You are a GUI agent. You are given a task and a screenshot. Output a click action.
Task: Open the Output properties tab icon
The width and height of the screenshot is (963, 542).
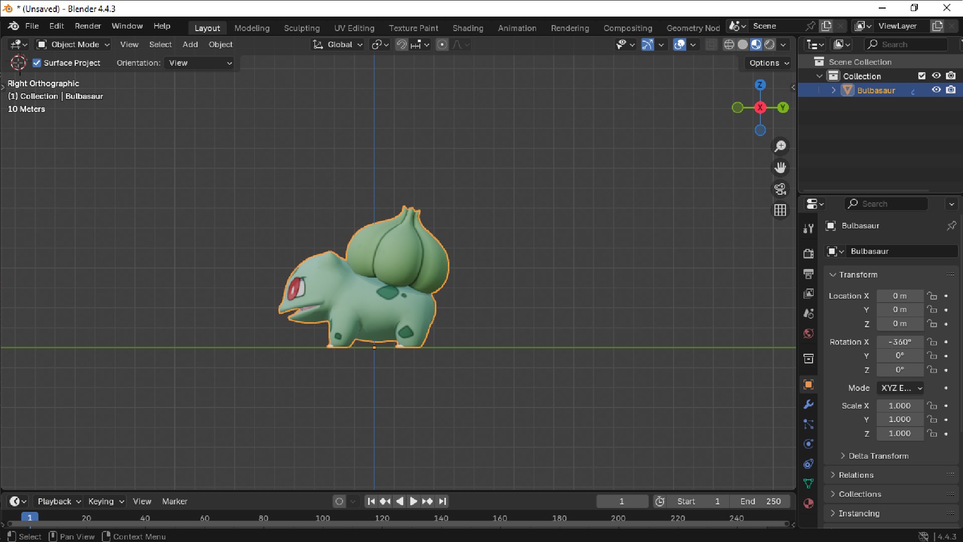point(809,274)
